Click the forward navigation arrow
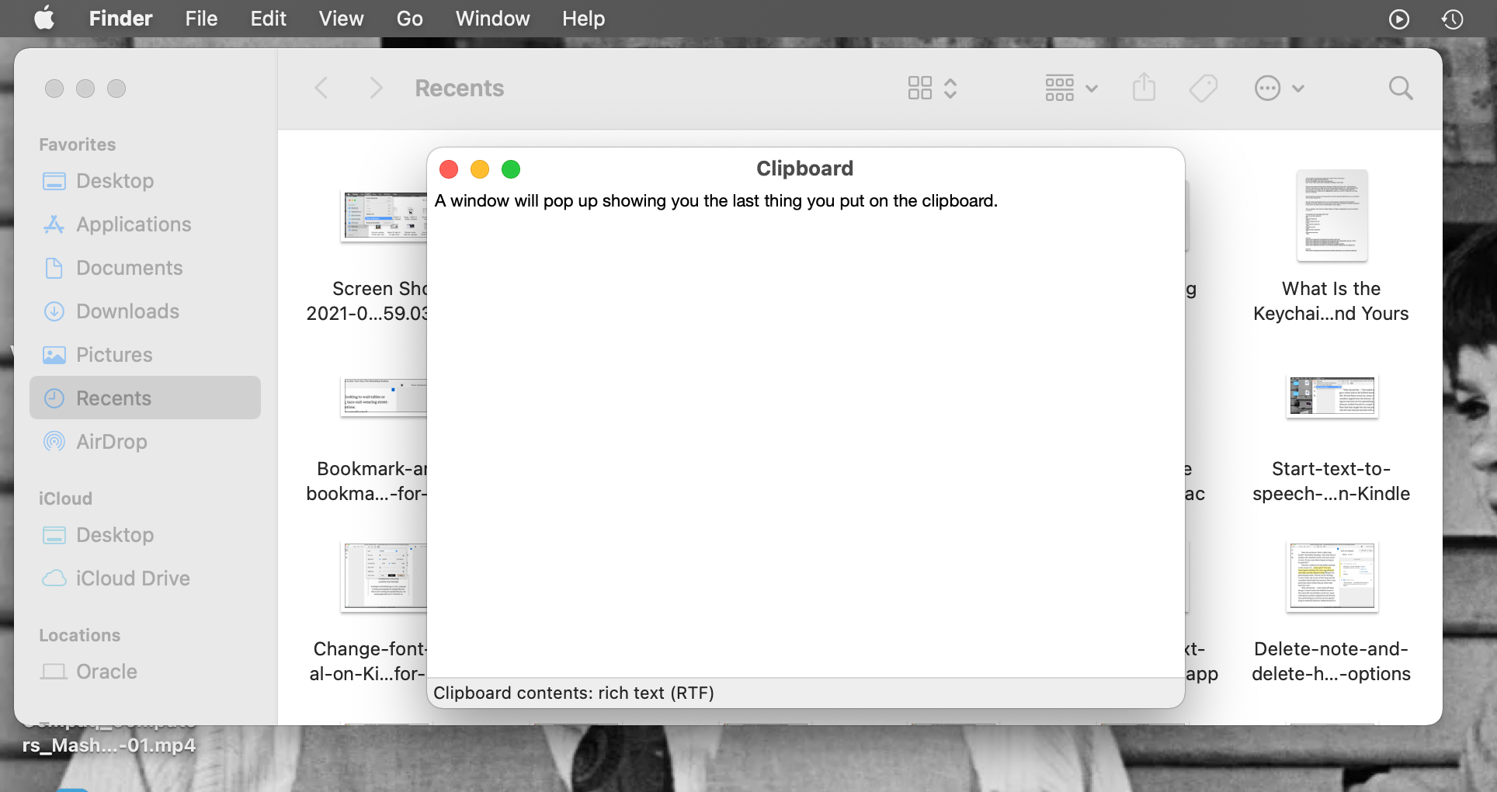 376,87
